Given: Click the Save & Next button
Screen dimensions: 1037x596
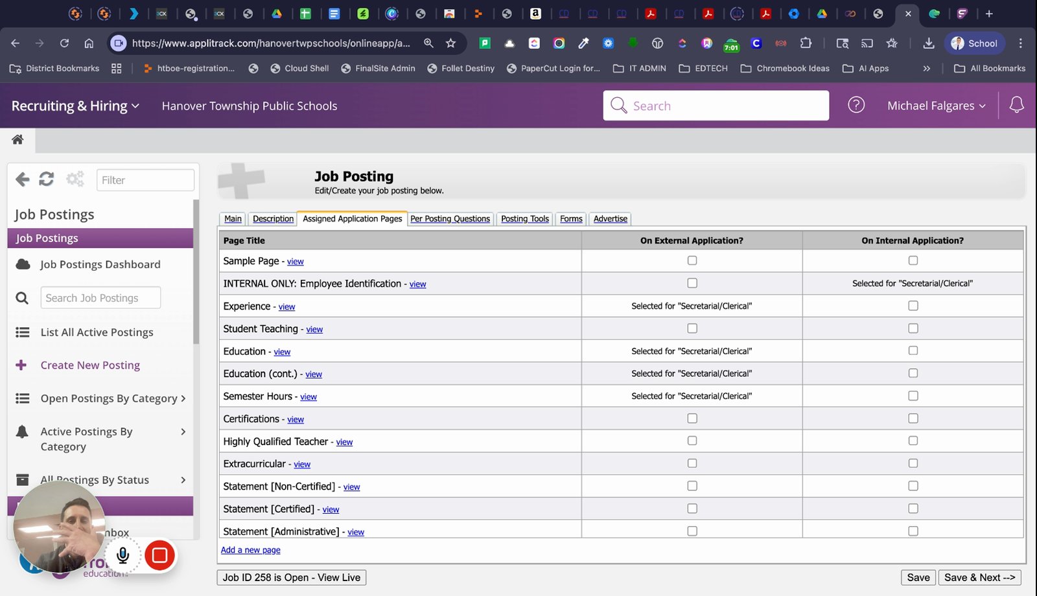Looking at the screenshot, I should pyautogui.click(x=979, y=577).
